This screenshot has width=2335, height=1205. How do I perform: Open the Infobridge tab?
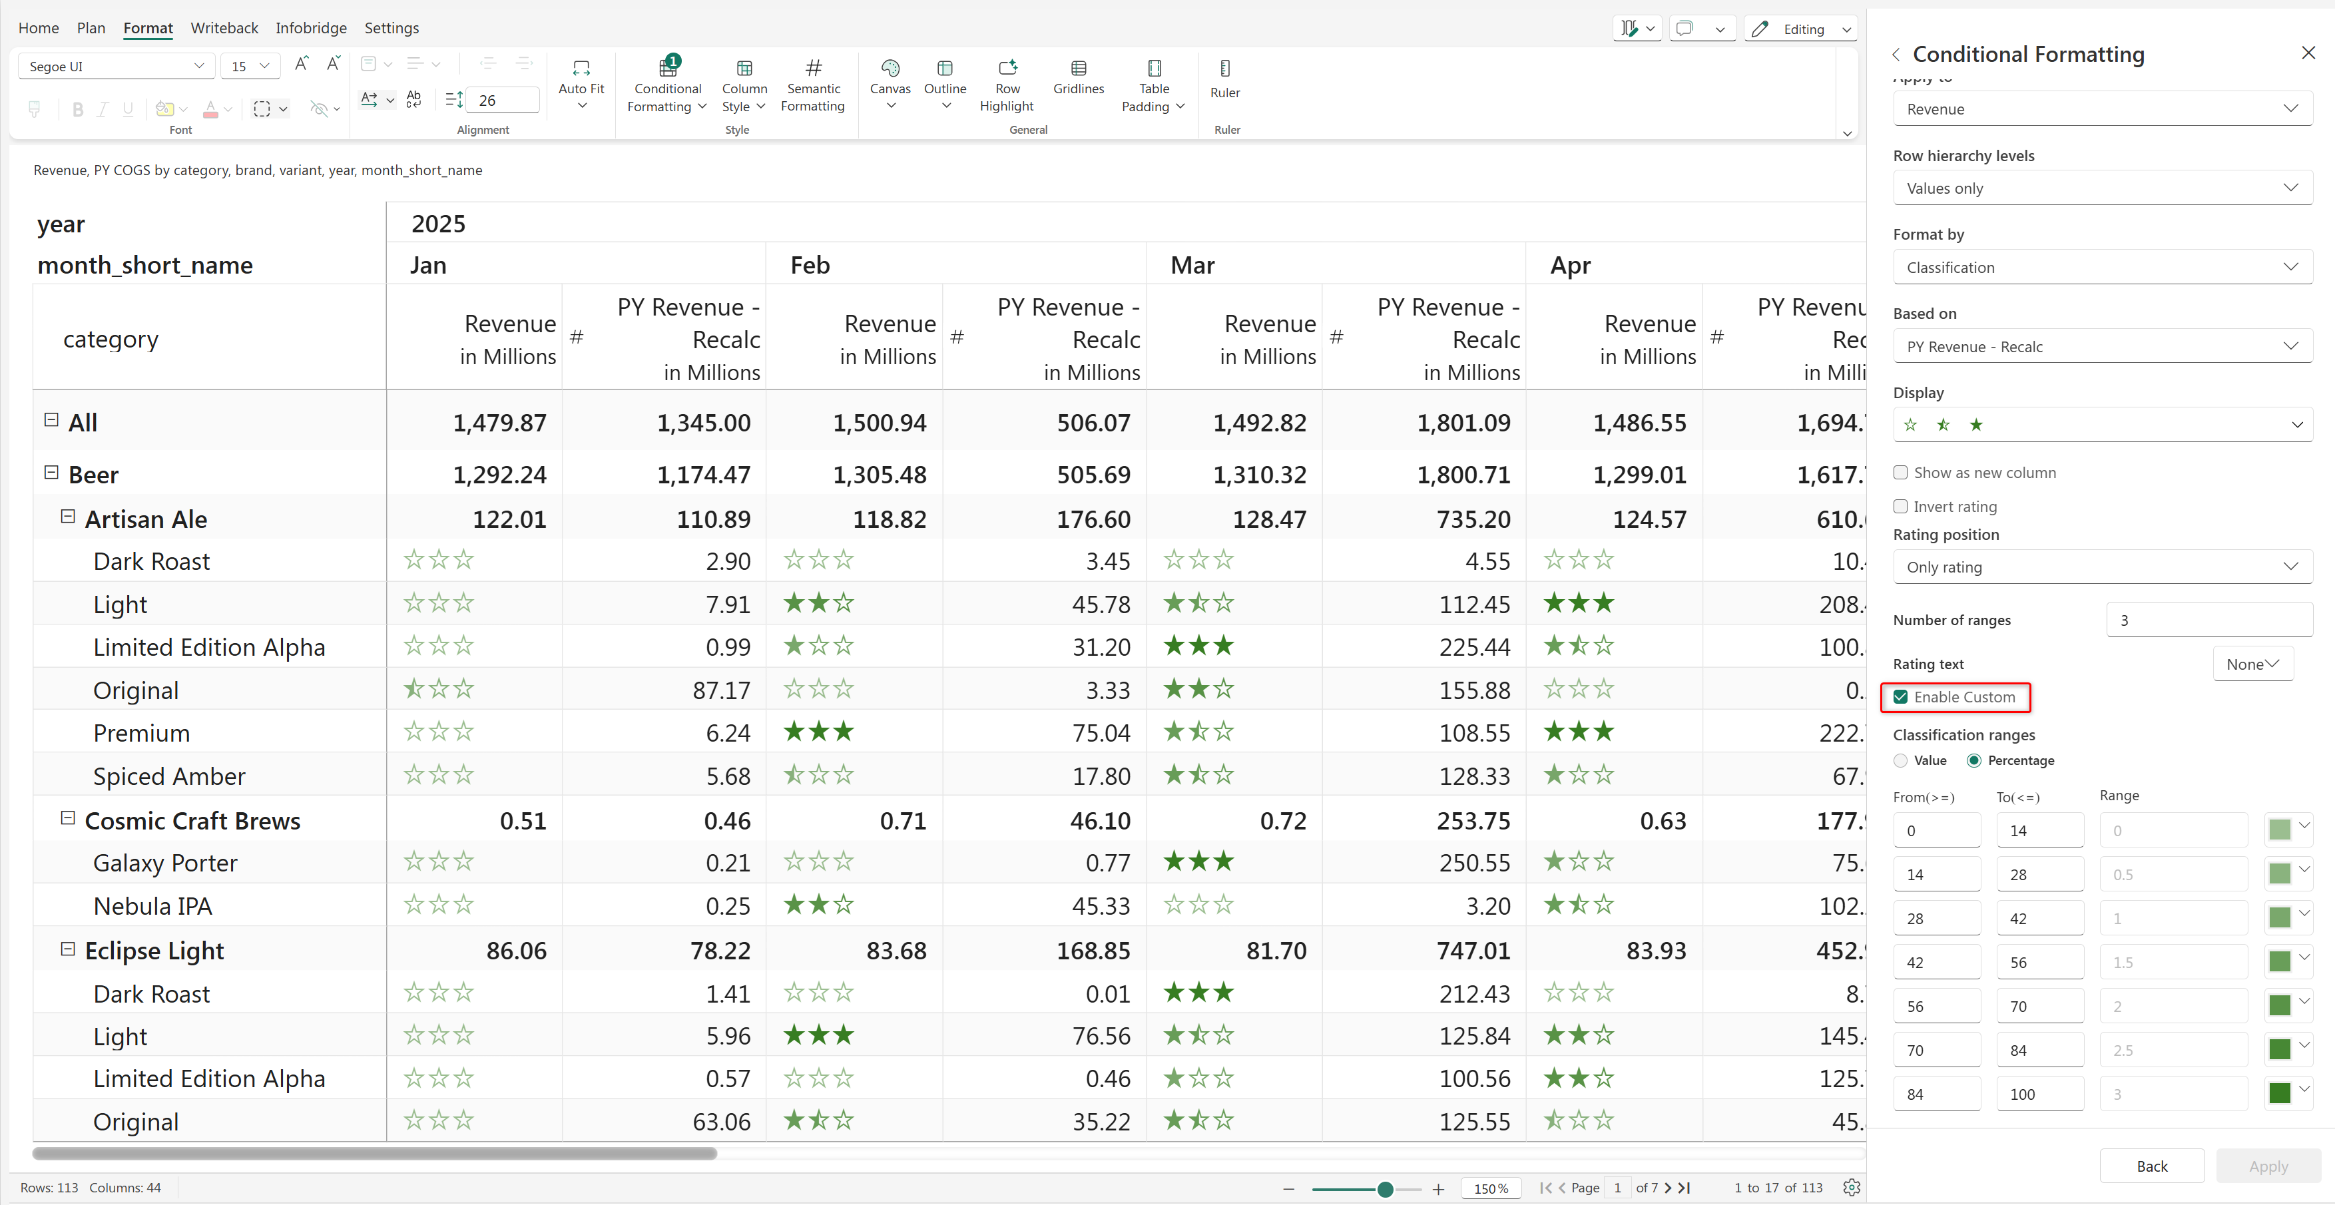pos(311,28)
